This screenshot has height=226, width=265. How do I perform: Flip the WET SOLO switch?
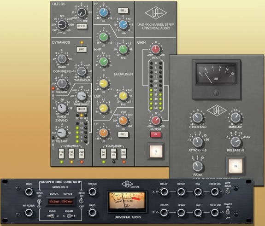click(228, 191)
